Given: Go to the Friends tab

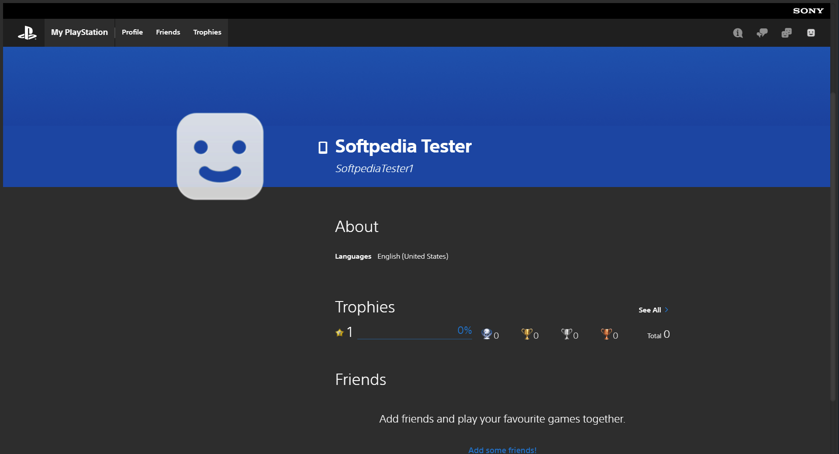Looking at the screenshot, I should tap(168, 32).
